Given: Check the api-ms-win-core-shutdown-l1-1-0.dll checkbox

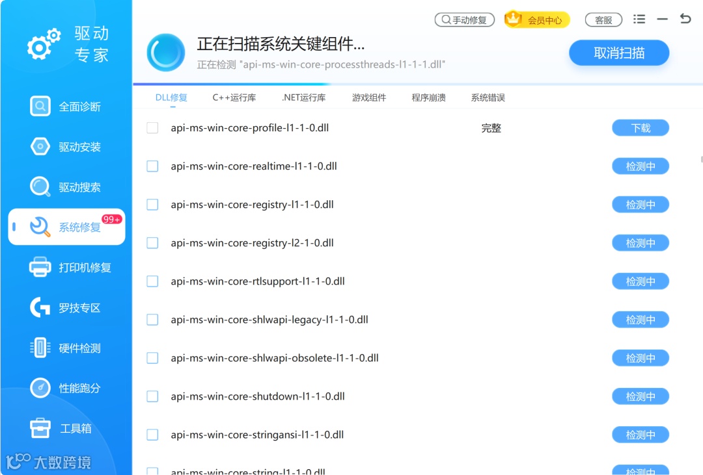Looking at the screenshot, I should [152, 396].
